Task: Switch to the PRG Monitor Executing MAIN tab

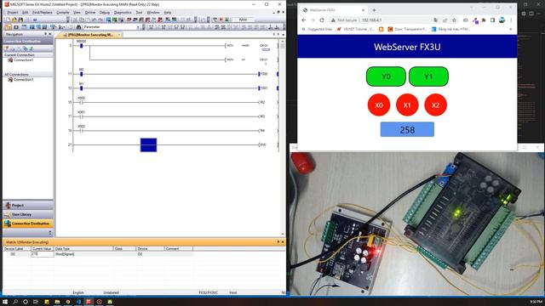Action: 89,35
